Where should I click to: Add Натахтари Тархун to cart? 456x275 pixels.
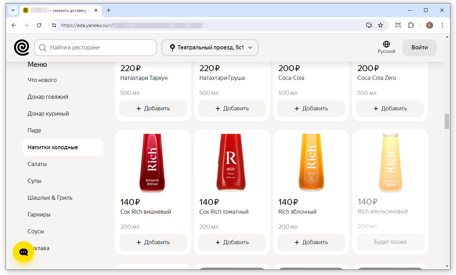[153, 109]
